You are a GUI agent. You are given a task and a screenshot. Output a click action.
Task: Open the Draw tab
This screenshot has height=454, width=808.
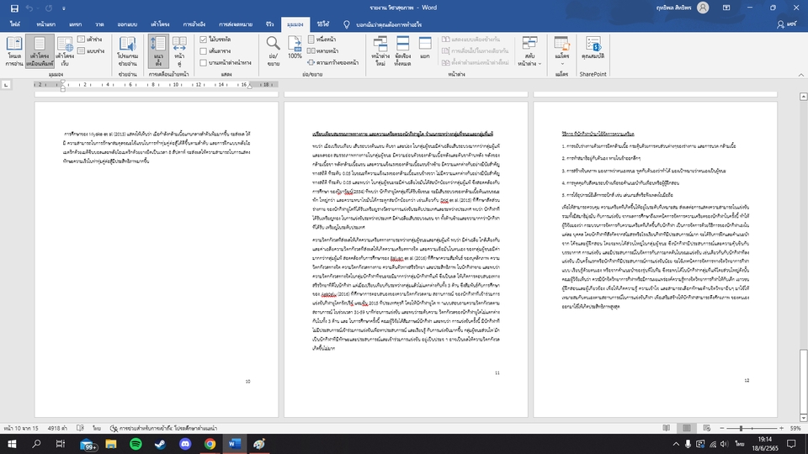[x=99, y=24]
